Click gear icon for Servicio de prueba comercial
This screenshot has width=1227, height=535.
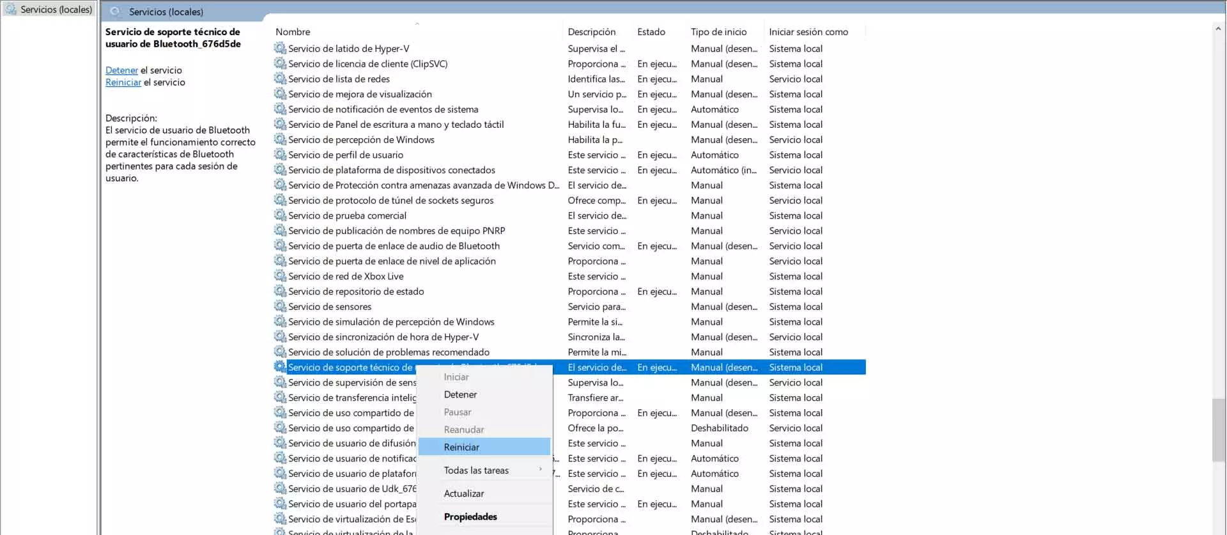280,215
